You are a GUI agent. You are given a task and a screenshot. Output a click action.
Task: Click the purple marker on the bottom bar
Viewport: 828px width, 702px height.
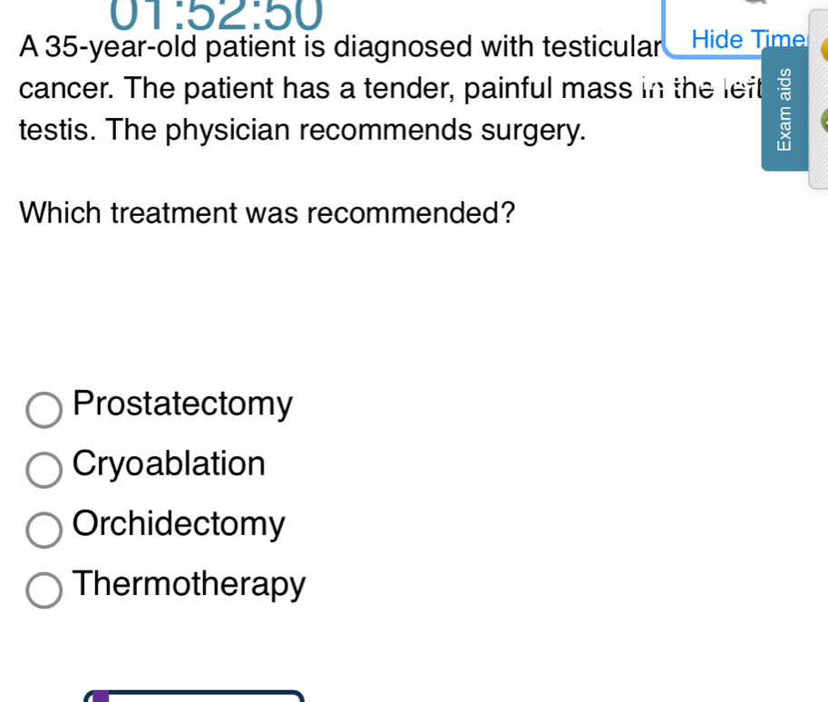pyautogui.click(x=101, y=697)
